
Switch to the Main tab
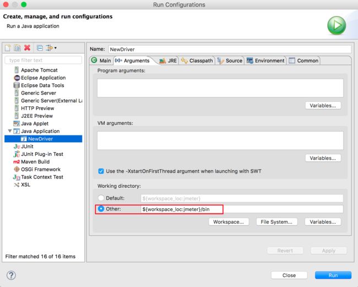point(101,61)
